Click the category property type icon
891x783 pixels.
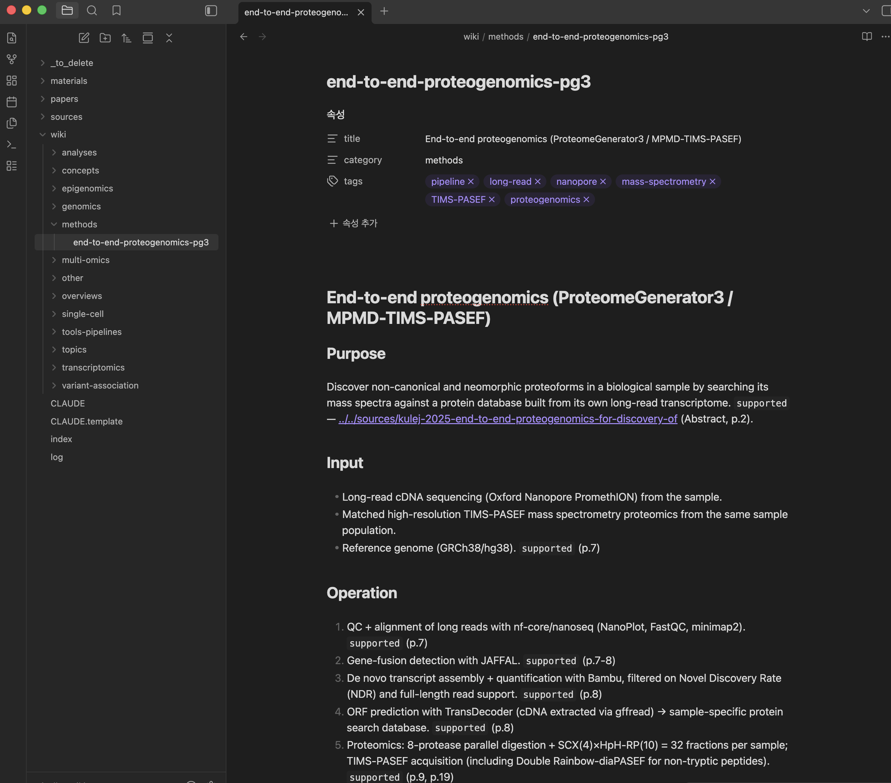pos(332,160)
